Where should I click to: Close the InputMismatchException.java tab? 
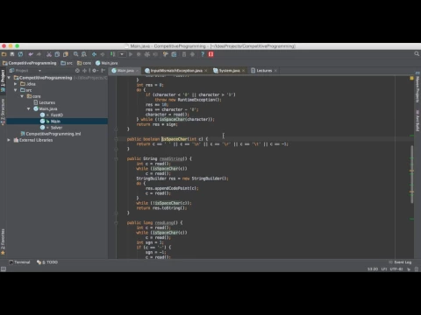pos(206,71)
